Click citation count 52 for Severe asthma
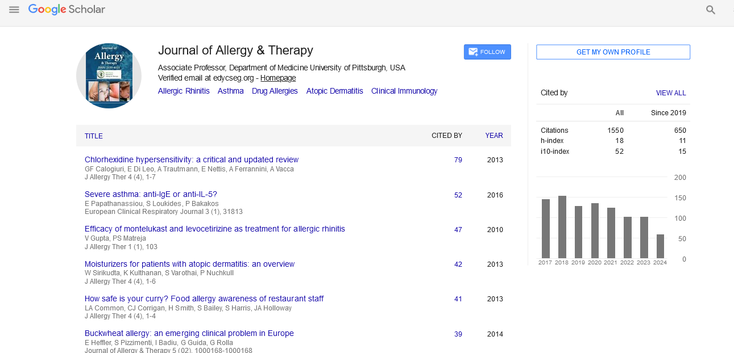734x353 pixels. coord(458,195)
